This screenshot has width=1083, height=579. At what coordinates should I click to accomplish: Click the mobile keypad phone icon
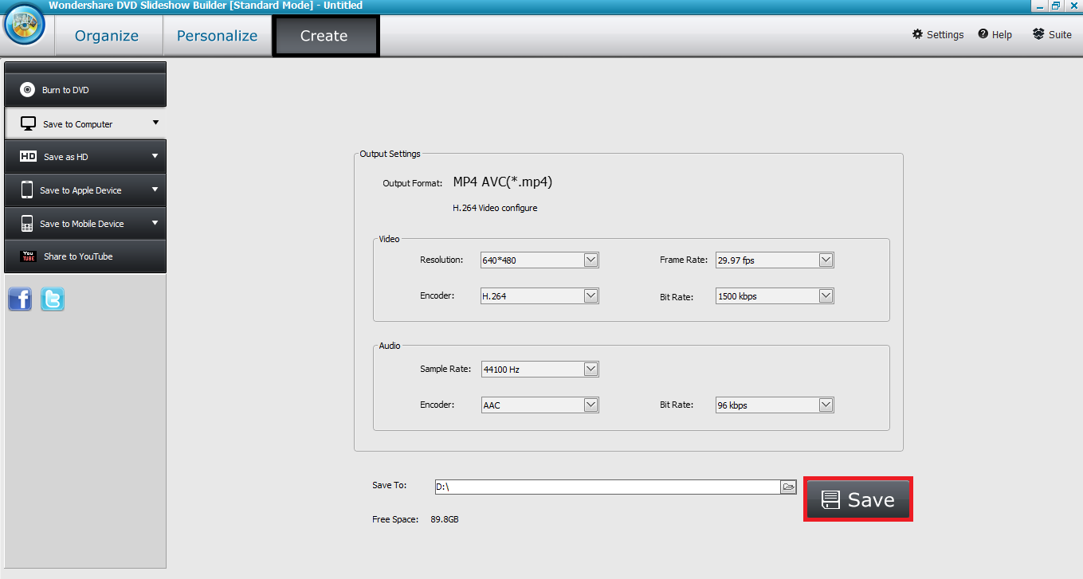pos(27,224)
